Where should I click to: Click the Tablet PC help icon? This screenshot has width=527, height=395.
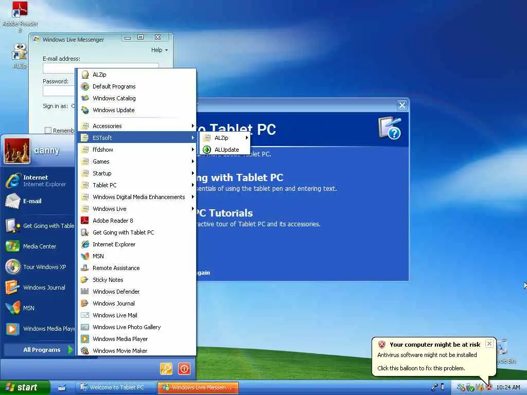390,128
